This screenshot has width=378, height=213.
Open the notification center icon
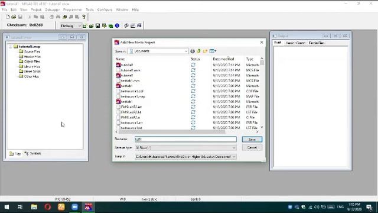tap(369, 207)
